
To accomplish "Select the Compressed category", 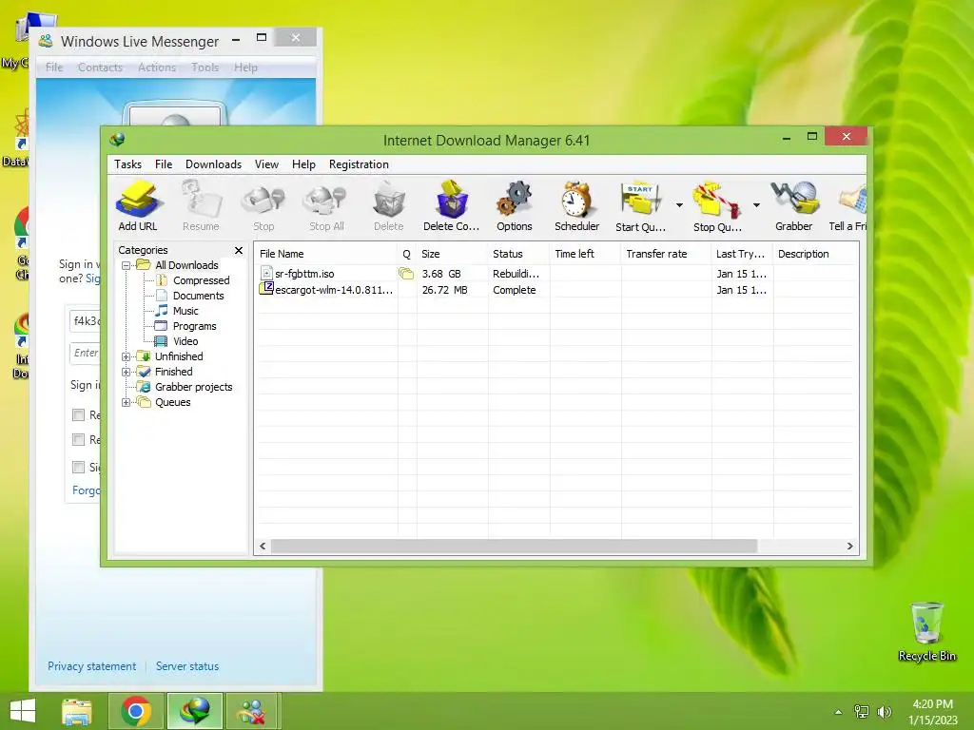I will [x=202, y=280].
